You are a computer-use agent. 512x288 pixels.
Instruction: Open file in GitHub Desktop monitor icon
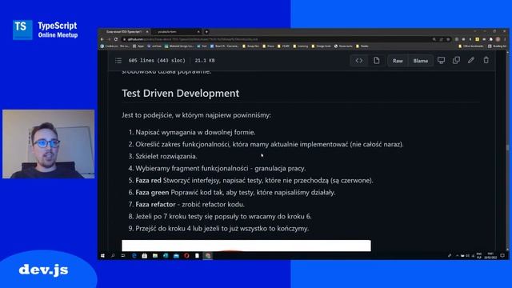pos(441,61)
